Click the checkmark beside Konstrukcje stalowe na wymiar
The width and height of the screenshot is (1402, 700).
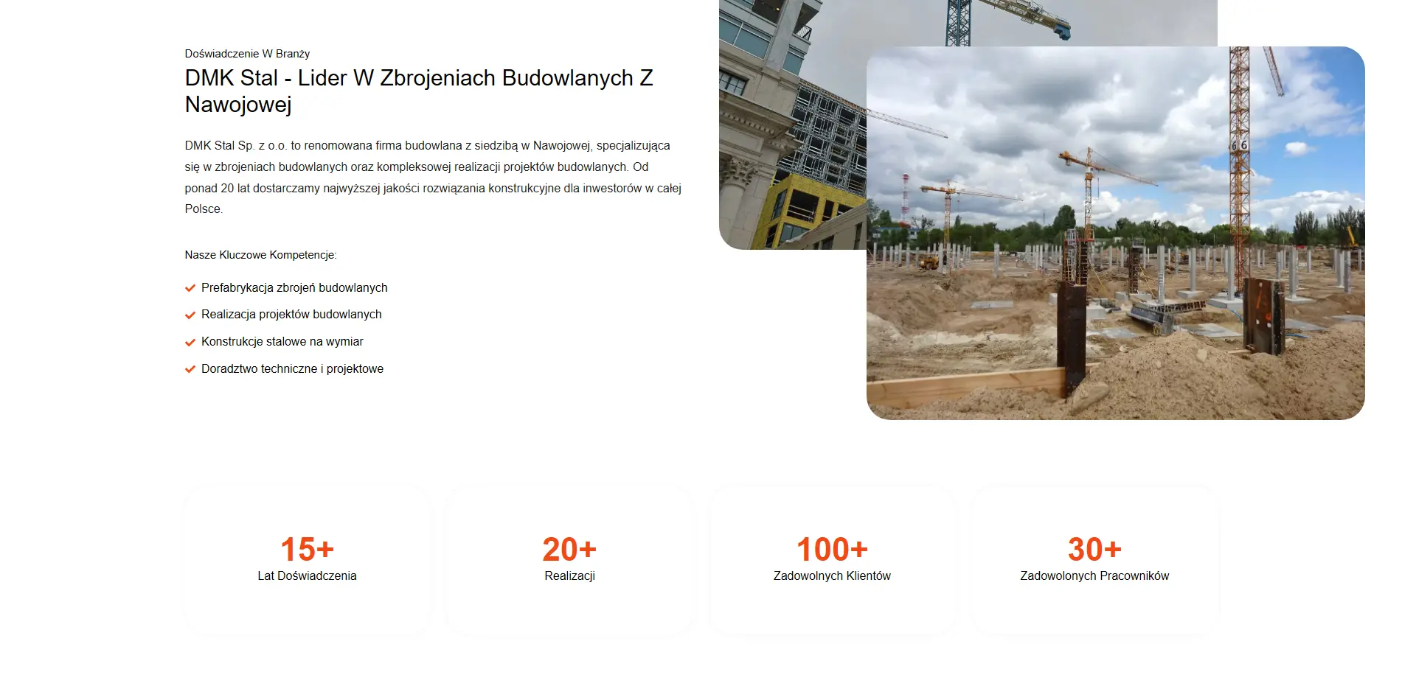[x=190, y=343]
